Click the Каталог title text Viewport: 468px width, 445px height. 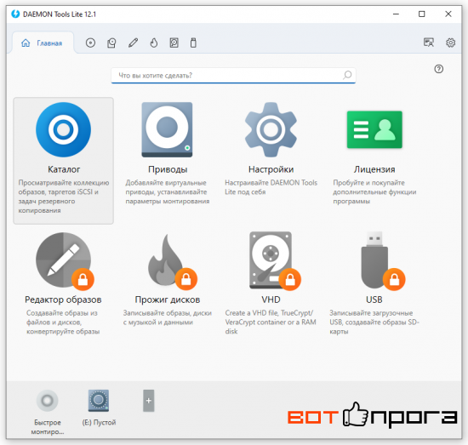[64, 169]
